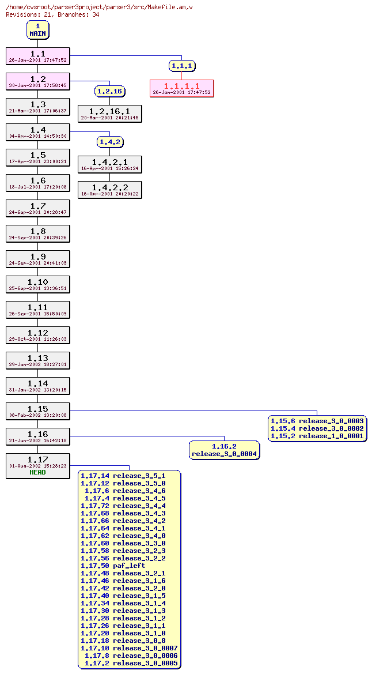The height and width of the screenshot is (674, 372).
Task: Select branch 1.17.66 release_3_4_2
Action: 123,521
